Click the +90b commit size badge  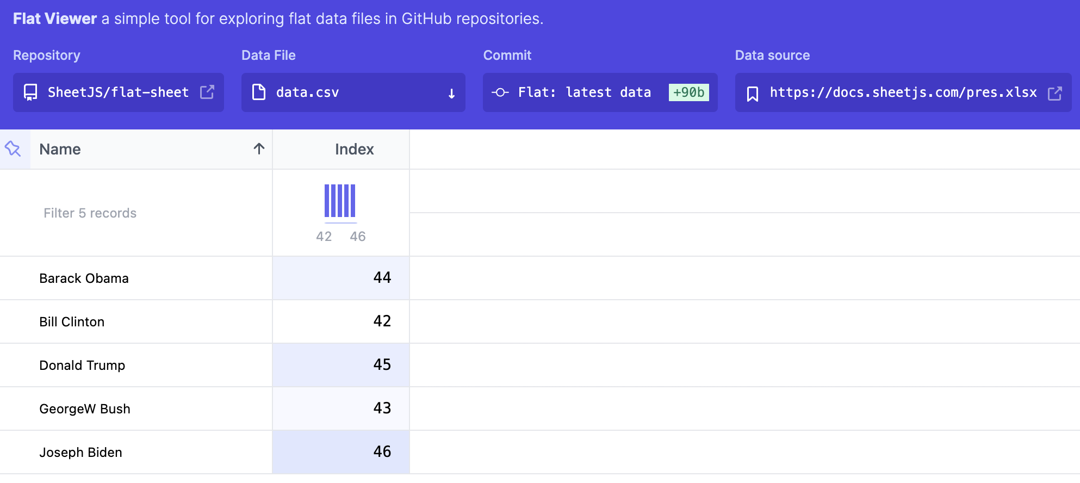pos(688,92)
